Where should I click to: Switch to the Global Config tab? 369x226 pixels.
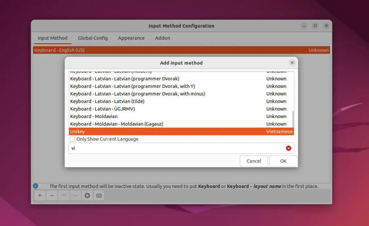coord(93,38)
